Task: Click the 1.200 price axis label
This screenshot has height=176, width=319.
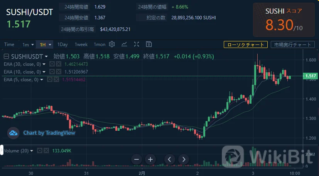Action: (x=311, y=138)
